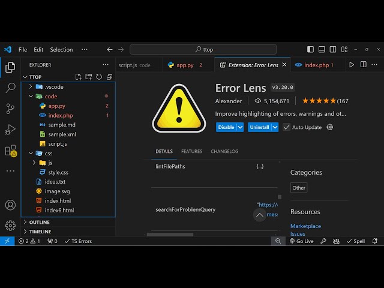Open Source Control view

click(x=10, y=109)
